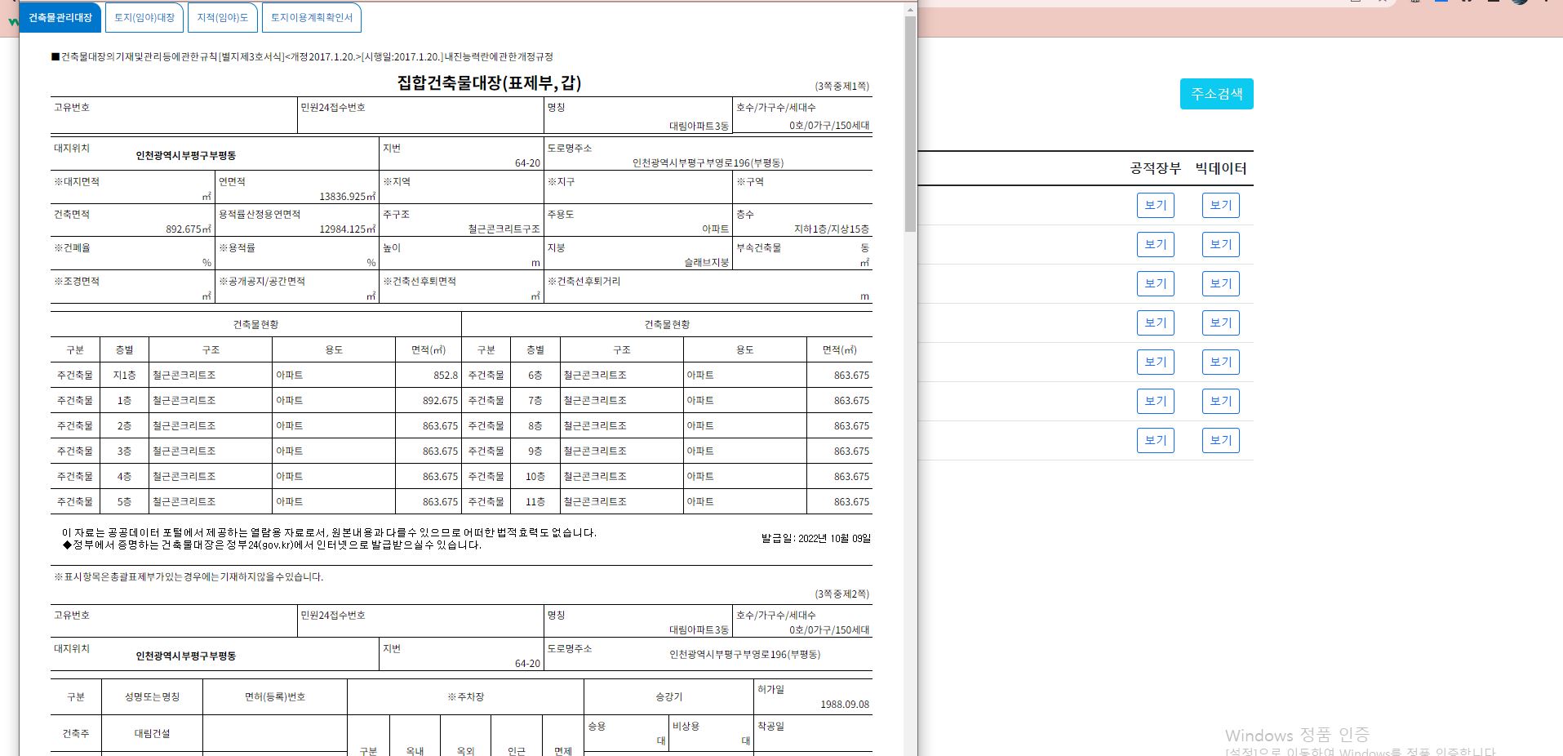Select the 지적(임야)도 tab
1563x756 pixels.
point(222,18)
